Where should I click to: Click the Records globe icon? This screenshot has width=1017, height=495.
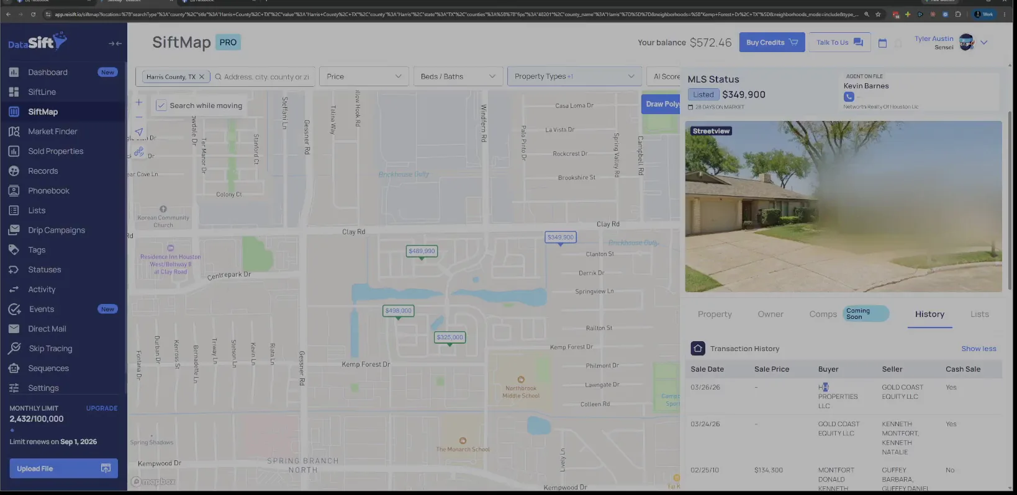pos(14,171)
